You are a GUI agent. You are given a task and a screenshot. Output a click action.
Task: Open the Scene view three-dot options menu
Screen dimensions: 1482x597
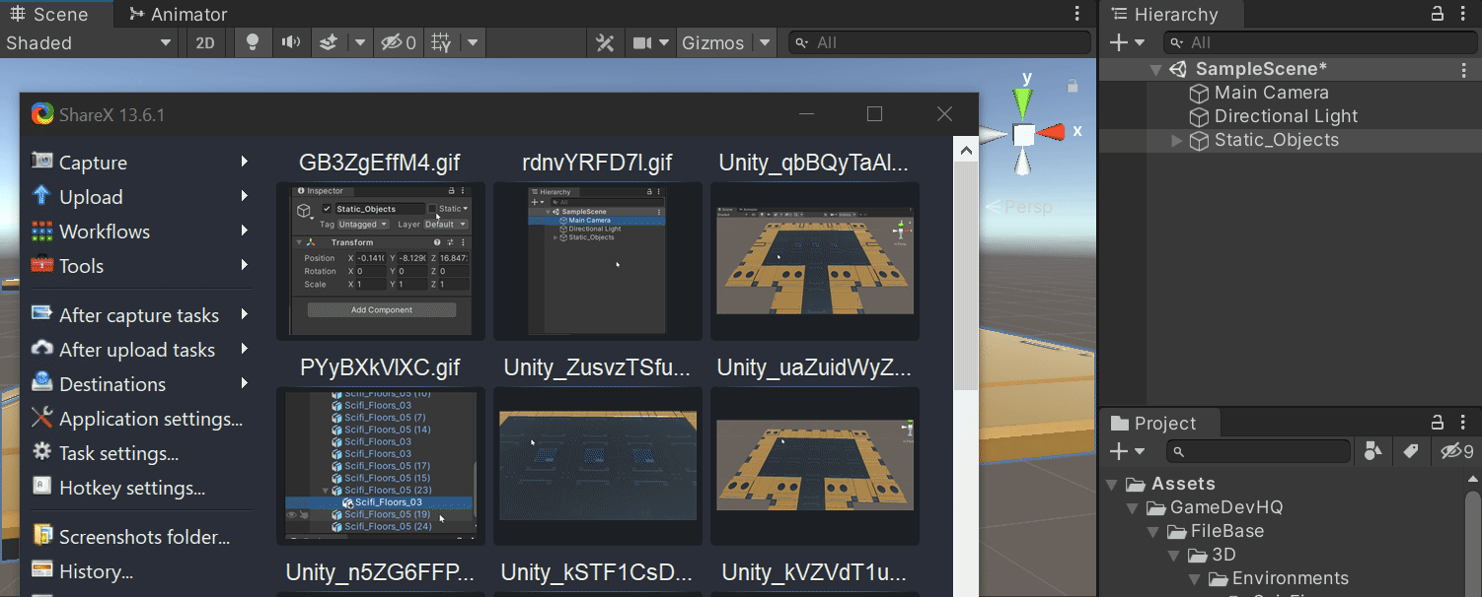[1077, 14]
